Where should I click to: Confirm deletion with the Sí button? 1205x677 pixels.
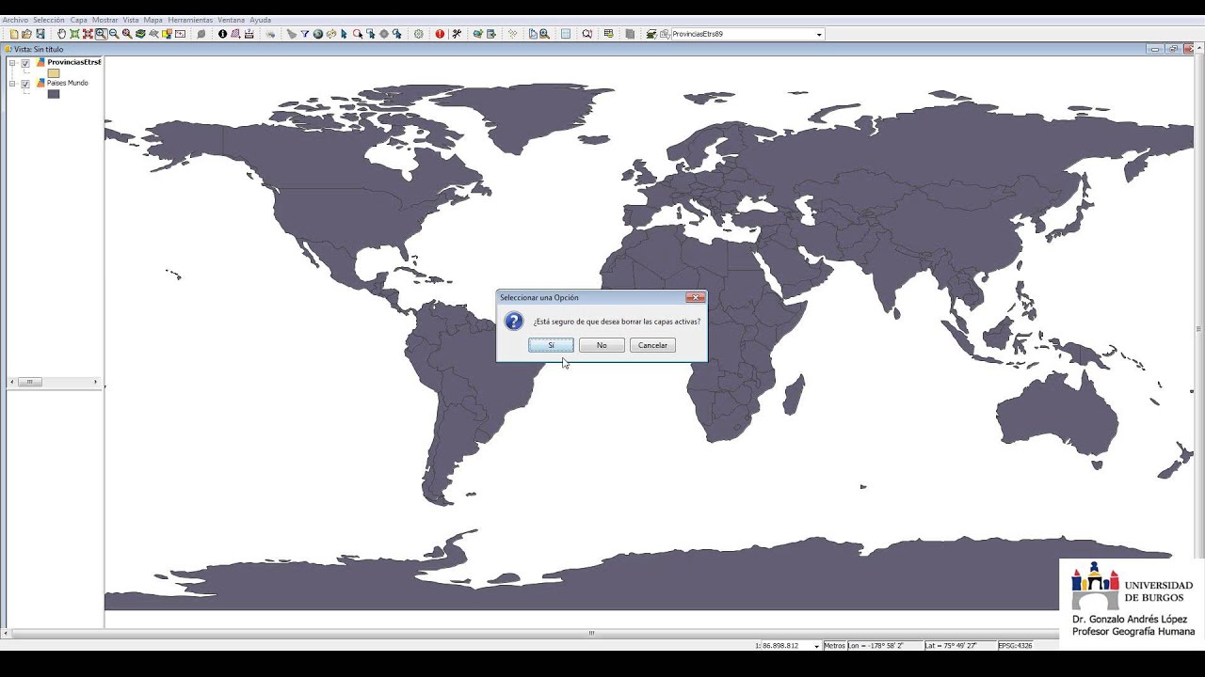point(551,345)
